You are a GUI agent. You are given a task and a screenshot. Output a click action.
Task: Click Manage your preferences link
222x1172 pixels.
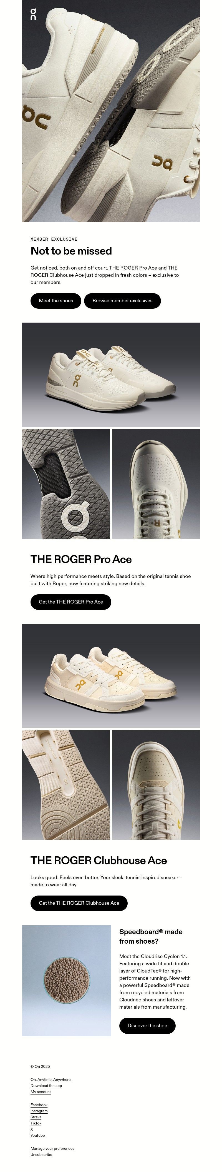[52, 1149]
